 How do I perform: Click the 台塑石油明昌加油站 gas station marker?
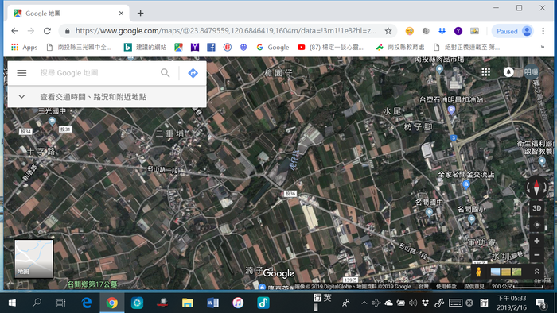point(451,110)
